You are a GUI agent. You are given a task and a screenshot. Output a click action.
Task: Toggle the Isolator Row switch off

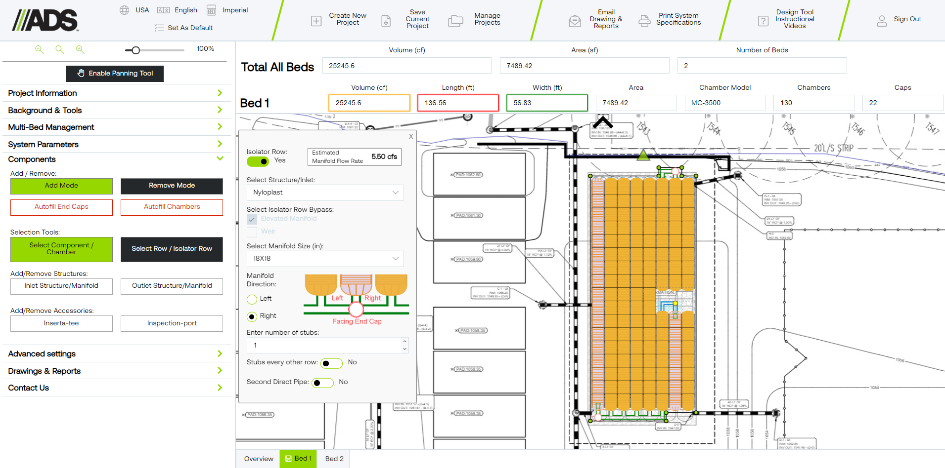(x=258, y=161)
